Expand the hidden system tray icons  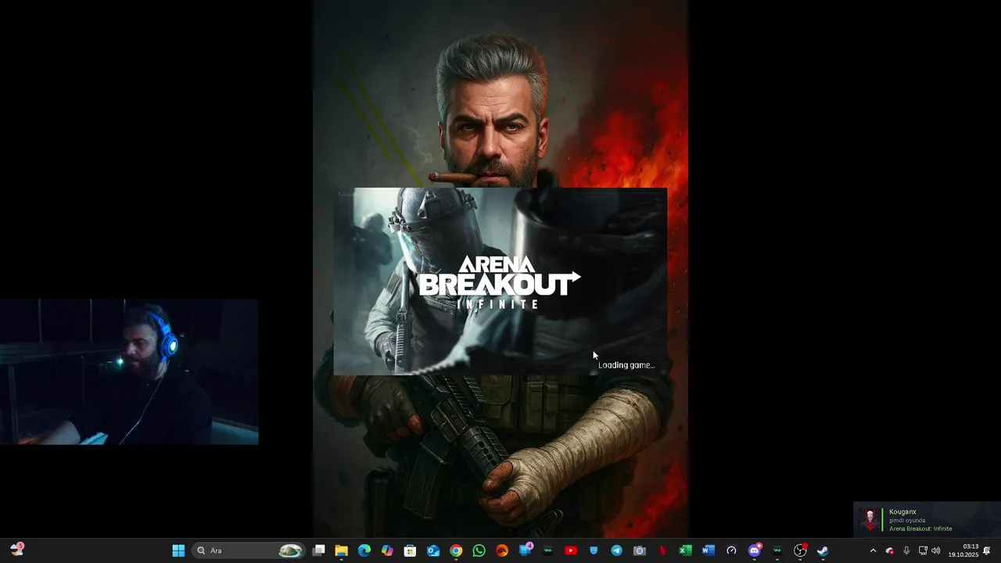tap(873, 550)
